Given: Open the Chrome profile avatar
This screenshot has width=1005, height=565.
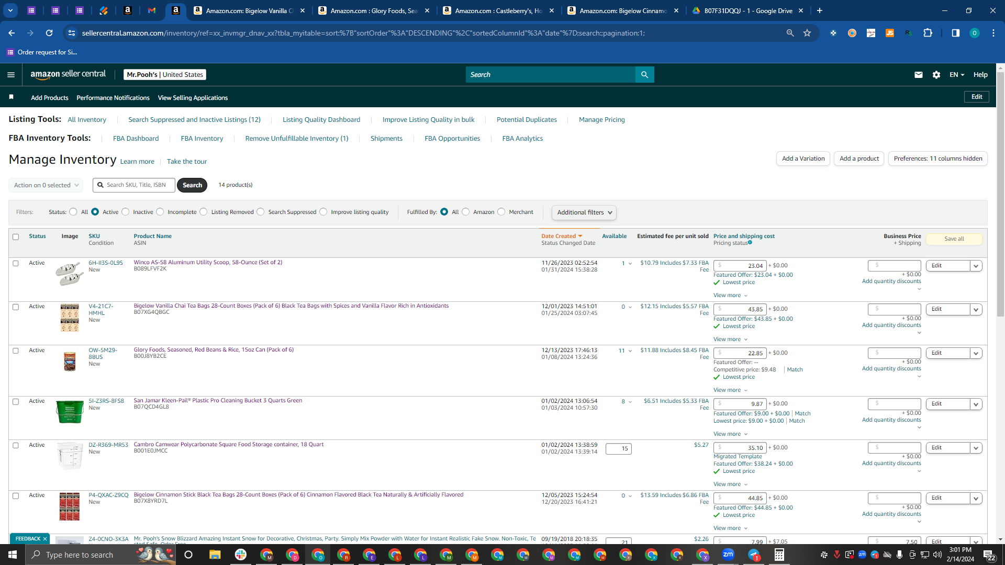Looking at the screenshot, I should [974, 33].
